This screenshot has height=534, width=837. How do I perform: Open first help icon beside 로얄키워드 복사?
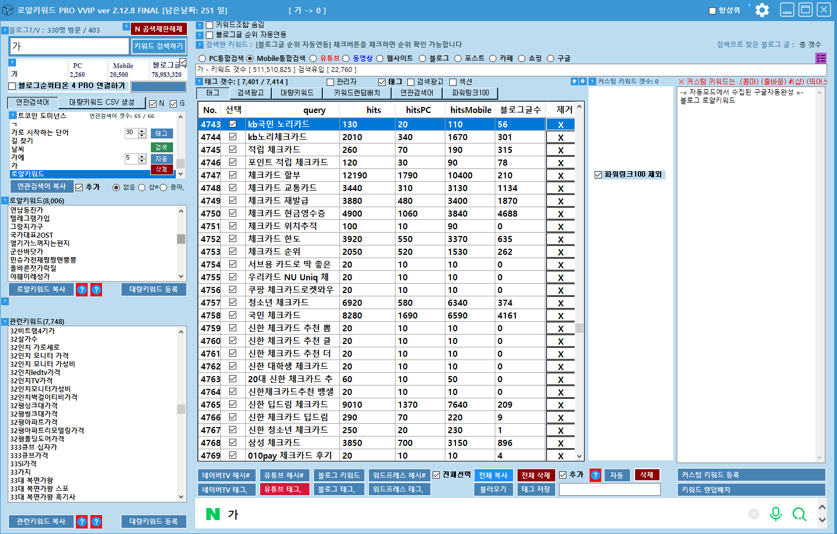pos(82,289)
